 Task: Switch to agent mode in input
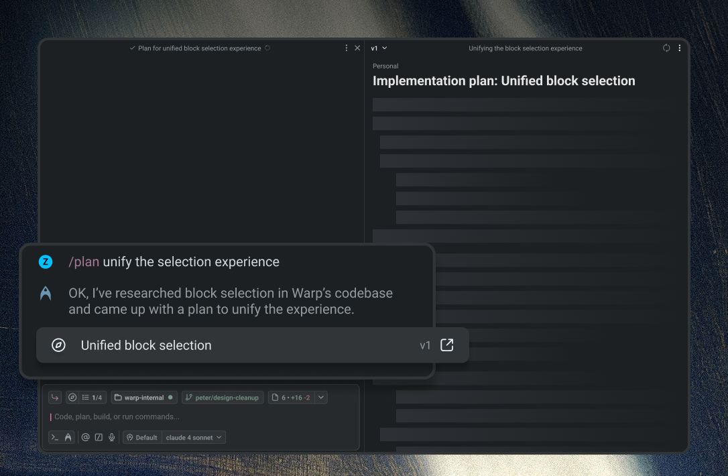(x=68, y=438)
